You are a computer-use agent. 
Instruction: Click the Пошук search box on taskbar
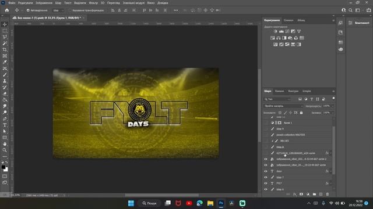(150, 203)
